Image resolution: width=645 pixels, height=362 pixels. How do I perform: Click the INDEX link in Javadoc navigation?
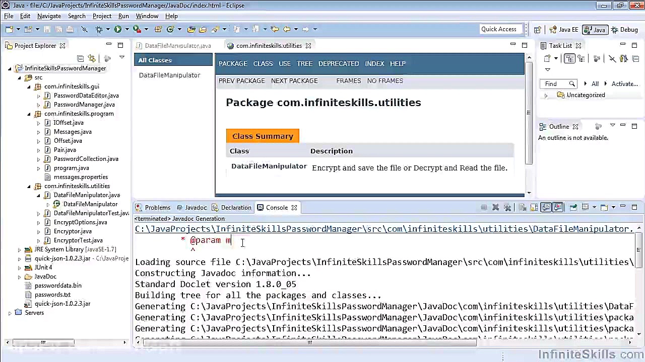pos(374,64)
